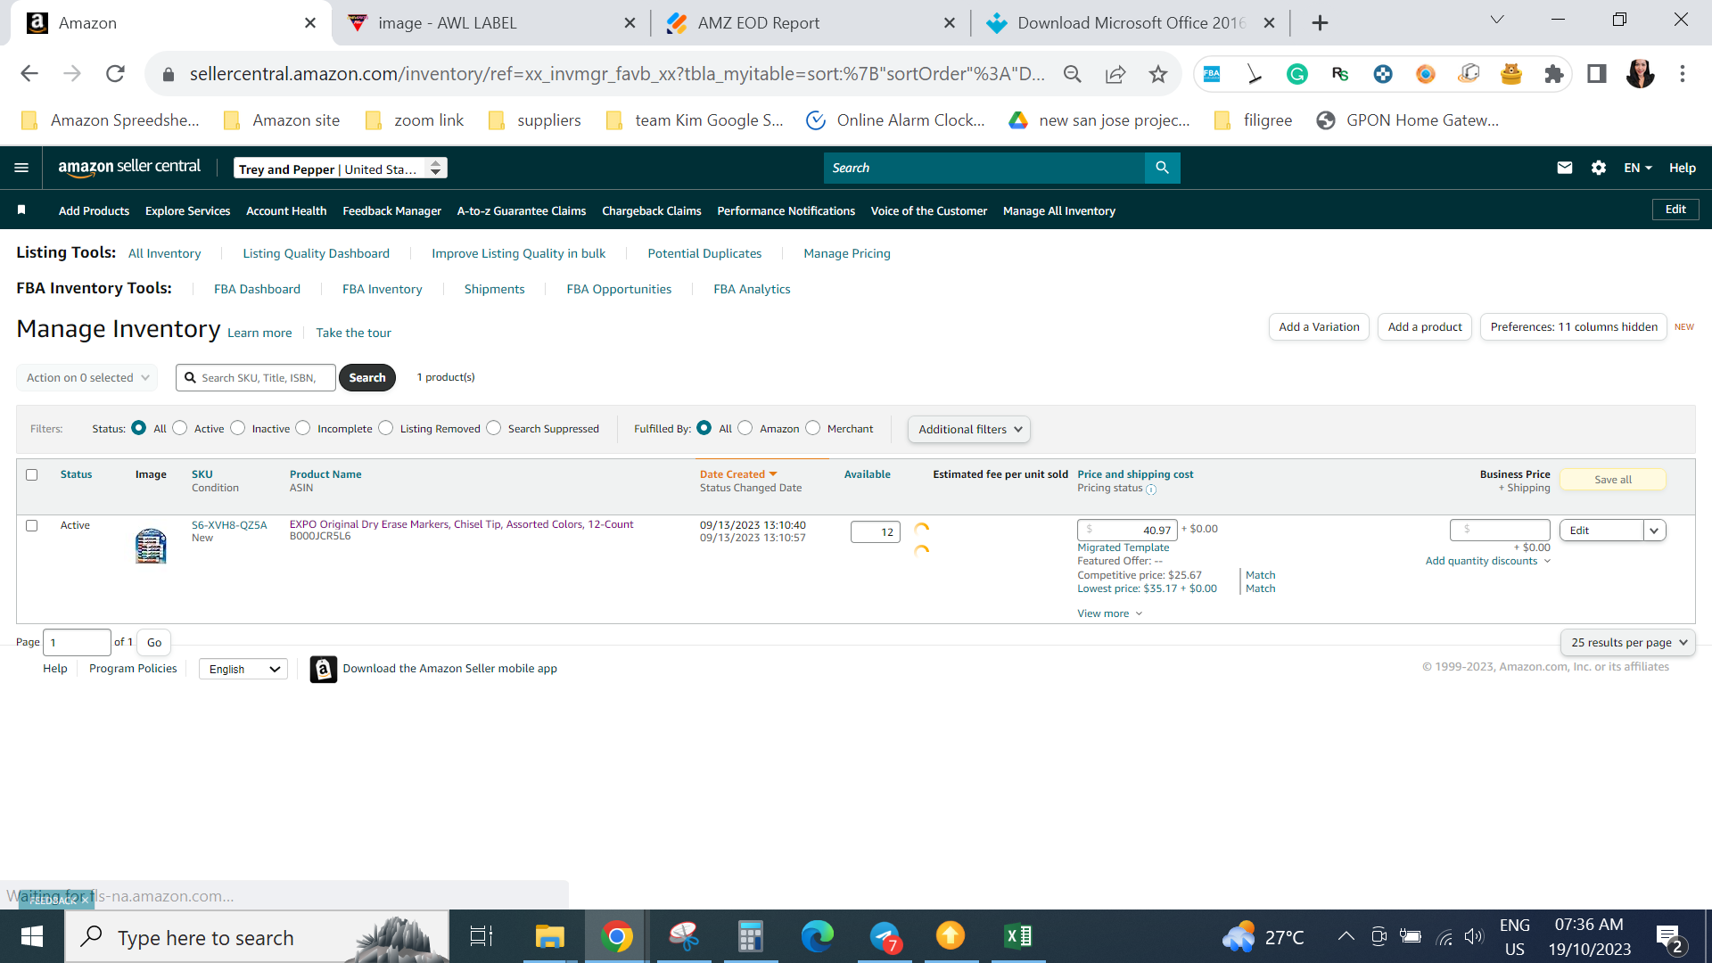Select the Incomplete status filter

[303, 428]
